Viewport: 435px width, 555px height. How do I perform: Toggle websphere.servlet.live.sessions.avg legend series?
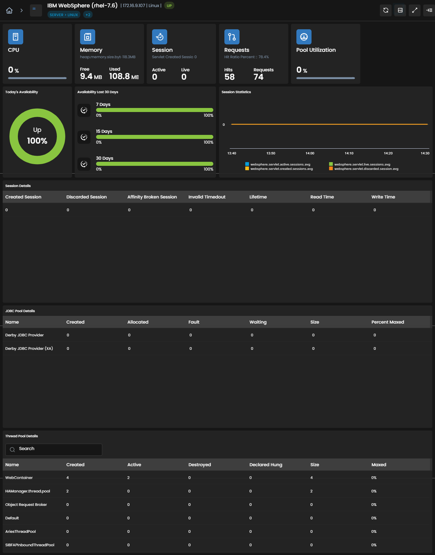click(360, 164)
